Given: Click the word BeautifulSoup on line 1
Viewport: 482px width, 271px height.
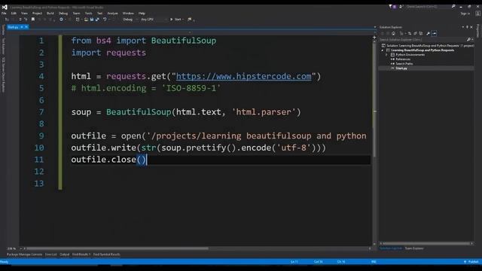Looking at the screenshot, I should point(184,41).
